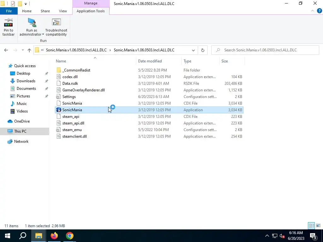
Task: Open the Recent locations dropdown arrow
Action: [23, 50]
